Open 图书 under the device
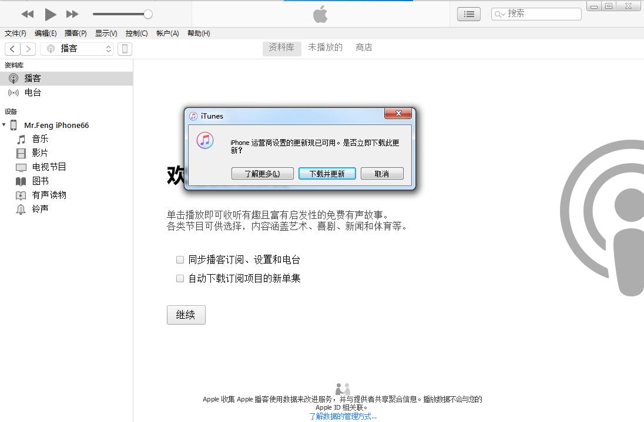Image resolution: width=644 pixels, height=422 pixels. pyautogui.click(x=40, y=181)
